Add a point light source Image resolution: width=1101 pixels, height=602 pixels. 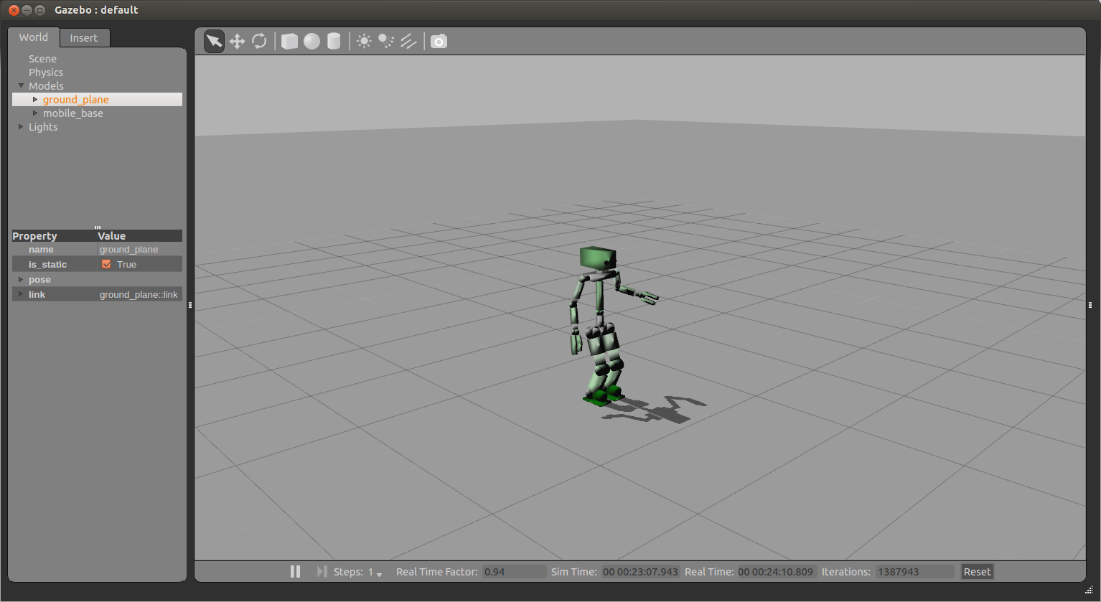pyautogui.click(x=364, y=41)
